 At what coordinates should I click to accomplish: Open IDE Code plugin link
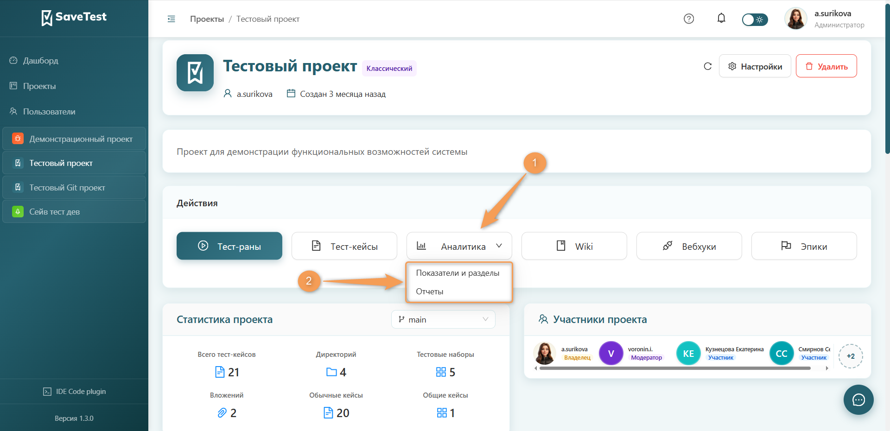tap(74, 392)
